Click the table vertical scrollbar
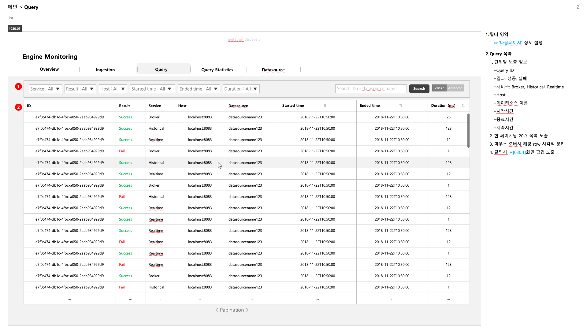The height and width of the screenshot is (331, 587). (x=468, y=131)
